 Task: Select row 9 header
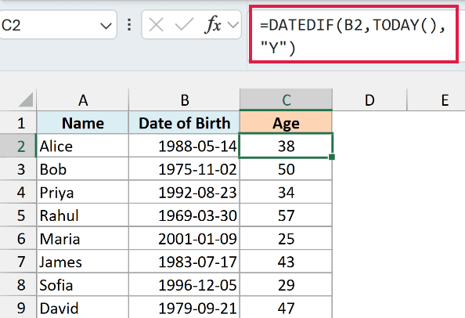tap(18, 307)
